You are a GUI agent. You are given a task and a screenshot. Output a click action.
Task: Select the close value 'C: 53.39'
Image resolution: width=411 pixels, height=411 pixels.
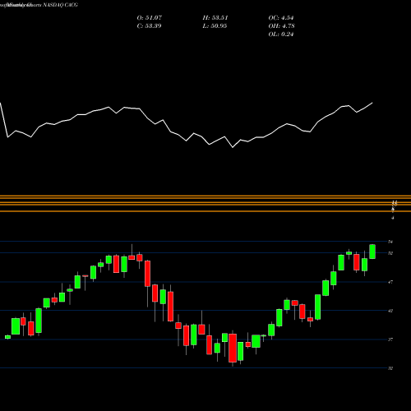(x=150, y=26)
